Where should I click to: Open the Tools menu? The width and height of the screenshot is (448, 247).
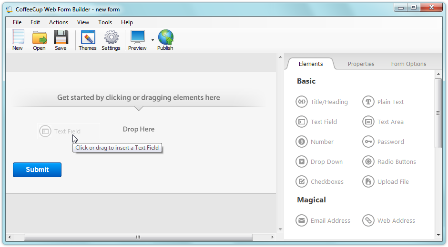[105, 22]
